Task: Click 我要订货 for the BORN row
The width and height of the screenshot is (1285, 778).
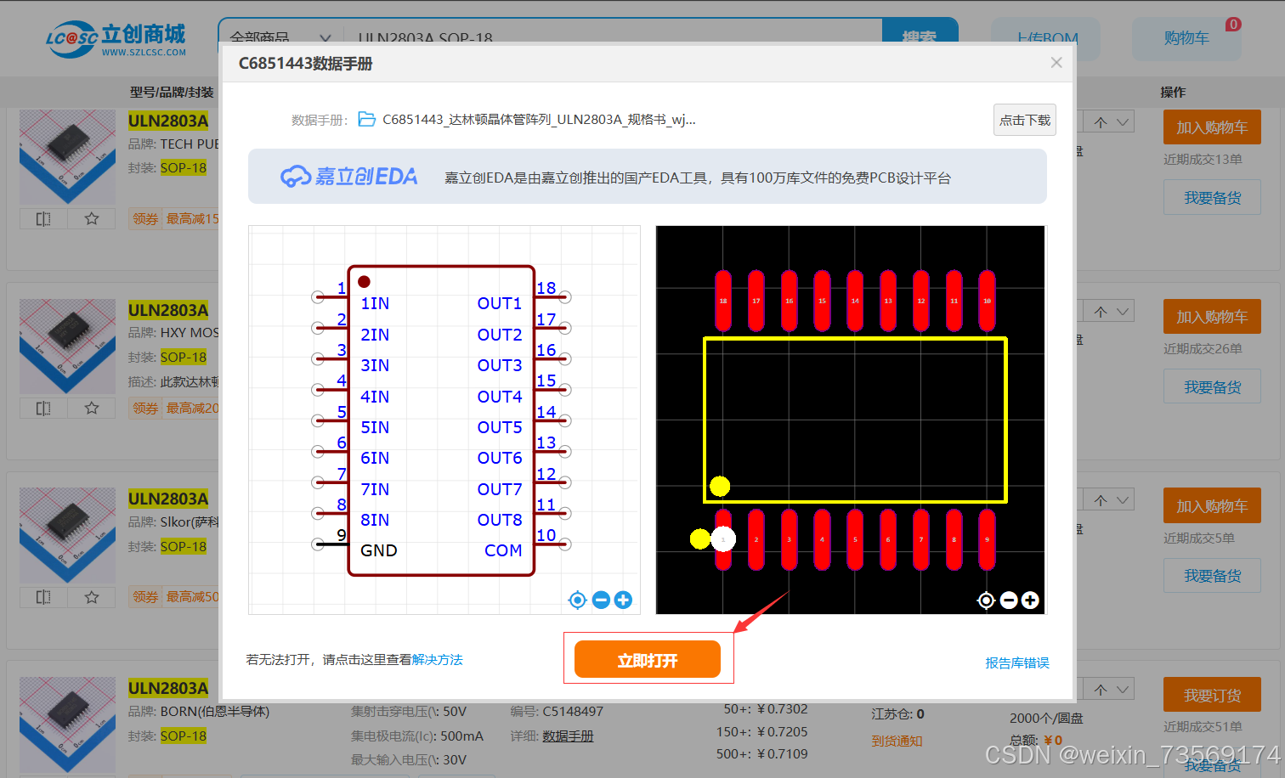Action: pyautogui.click(x=1212, y=695)
